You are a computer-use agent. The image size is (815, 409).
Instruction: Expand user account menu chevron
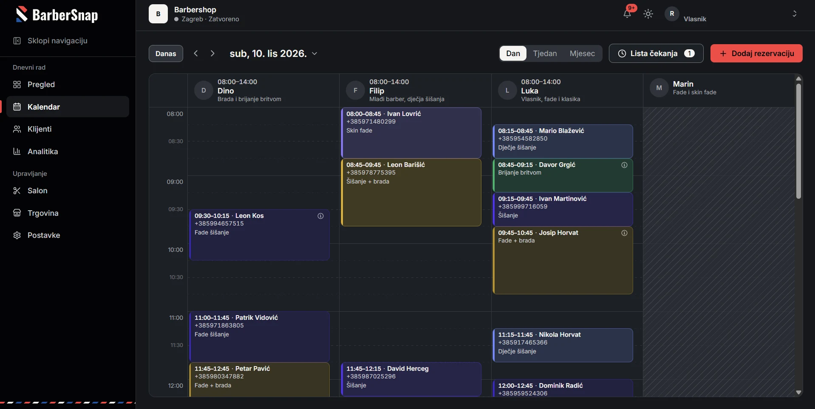coord(794,14)
